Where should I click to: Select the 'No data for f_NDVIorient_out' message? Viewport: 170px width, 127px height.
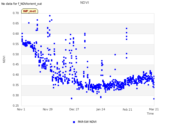click(22, 4)
